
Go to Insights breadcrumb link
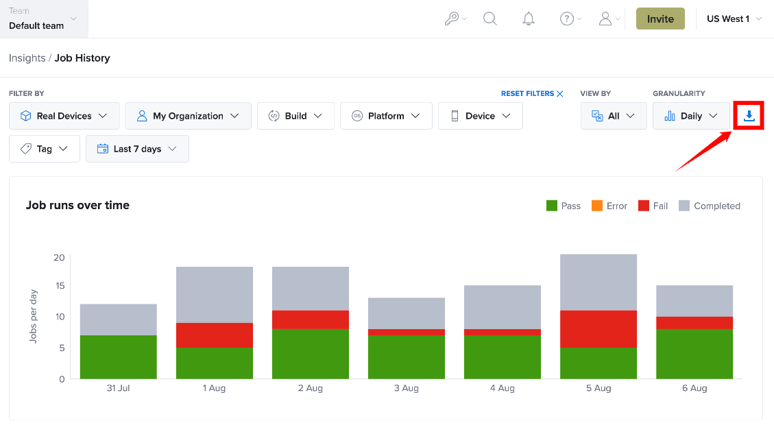pos(27,58)
